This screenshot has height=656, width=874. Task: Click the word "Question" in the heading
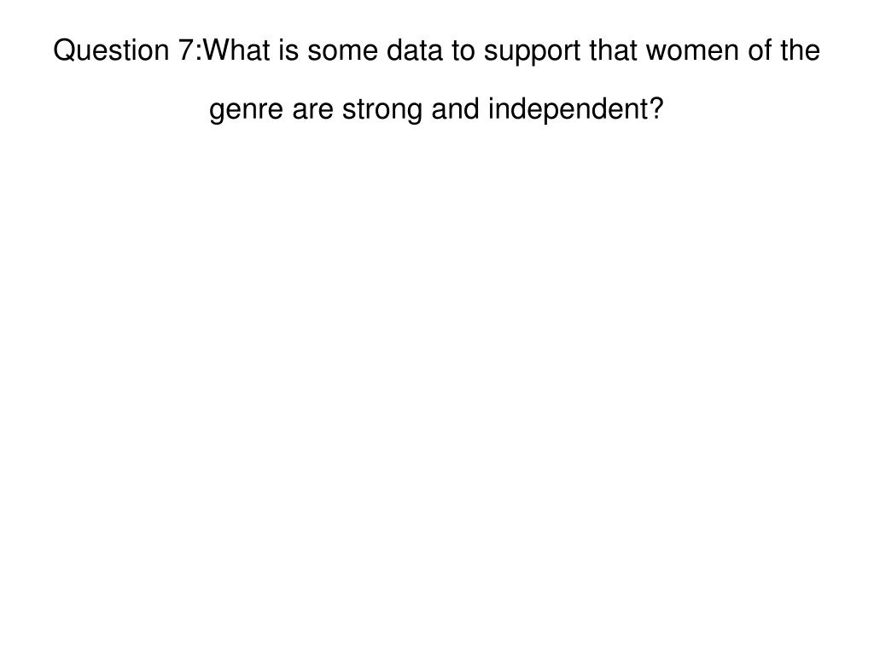(112, 50)
